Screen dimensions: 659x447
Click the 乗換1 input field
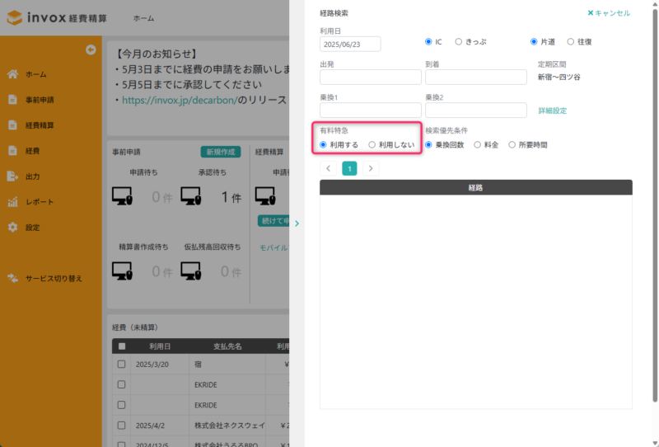370,111
